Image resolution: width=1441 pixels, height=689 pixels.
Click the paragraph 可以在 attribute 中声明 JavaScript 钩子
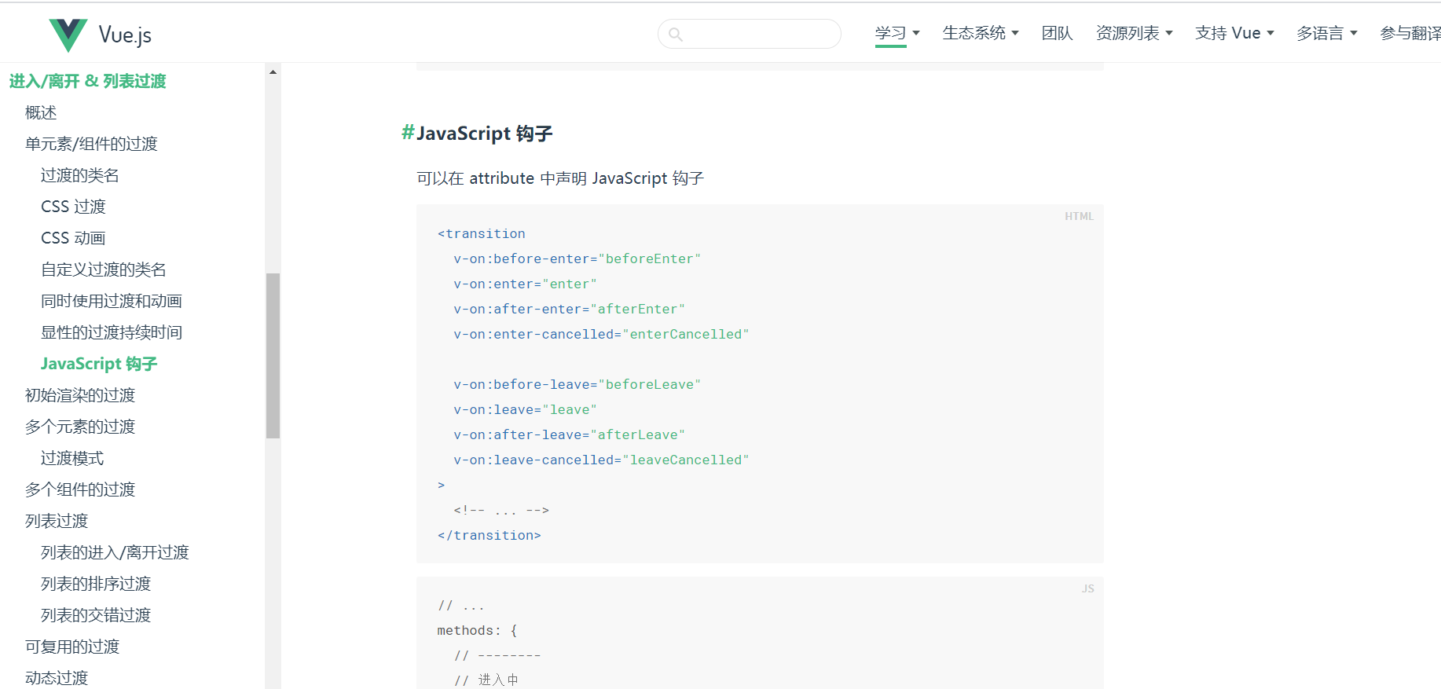click(x=560, y=178)
